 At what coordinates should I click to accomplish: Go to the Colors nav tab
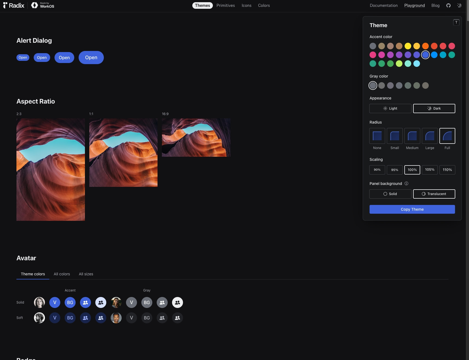tap(264, 5)
